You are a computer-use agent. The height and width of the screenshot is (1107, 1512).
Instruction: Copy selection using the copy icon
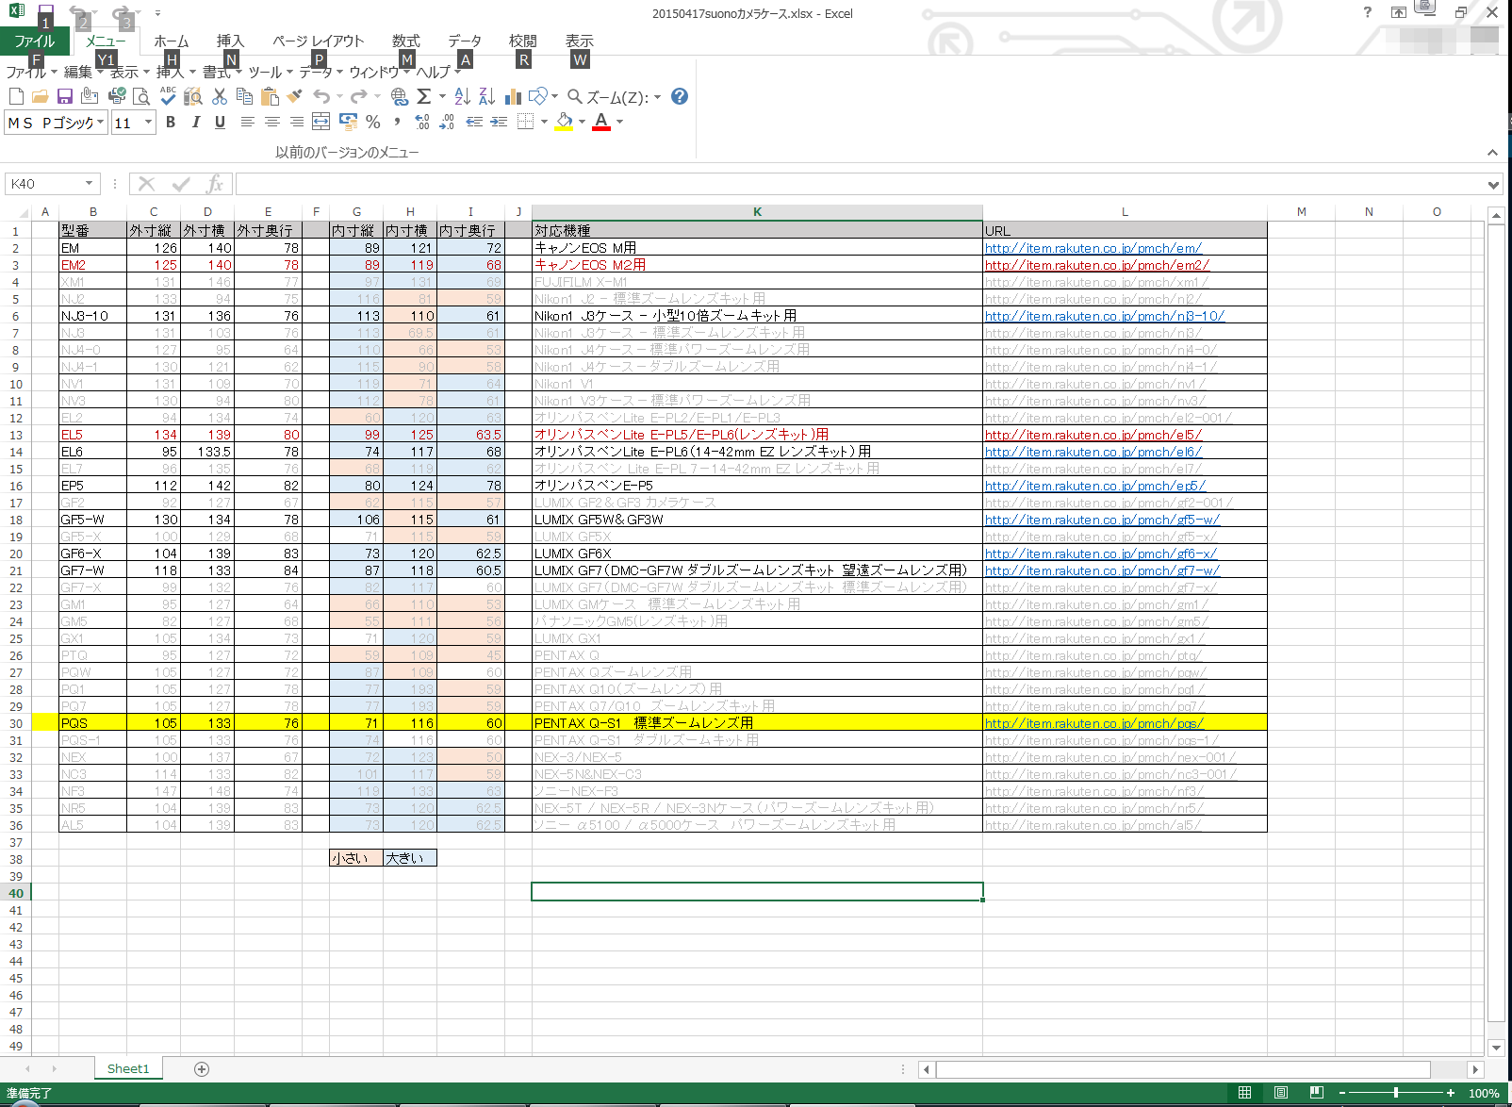(x=244, y=96)
